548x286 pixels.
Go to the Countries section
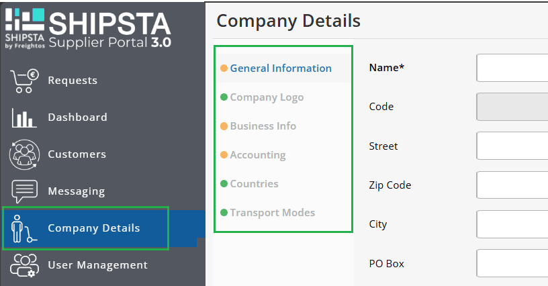(254, 184)
